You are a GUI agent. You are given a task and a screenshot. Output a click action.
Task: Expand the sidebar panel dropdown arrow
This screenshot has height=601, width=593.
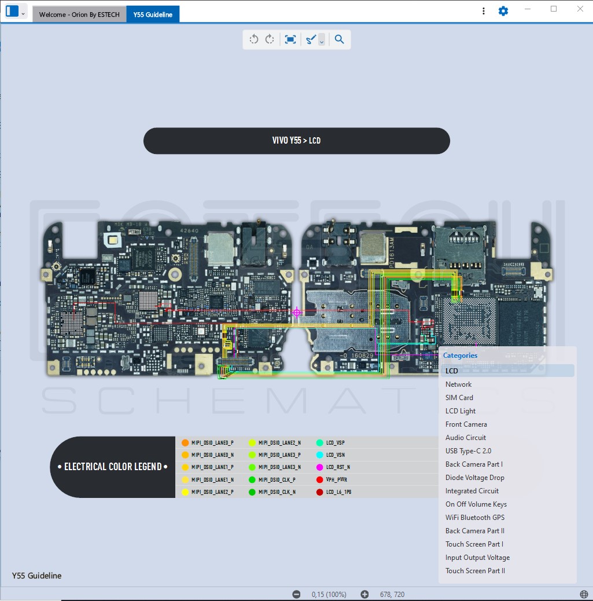23,13
